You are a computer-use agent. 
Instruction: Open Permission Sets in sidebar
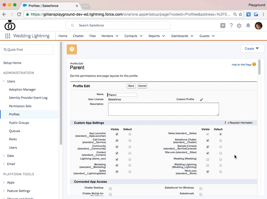pos(20,106)
